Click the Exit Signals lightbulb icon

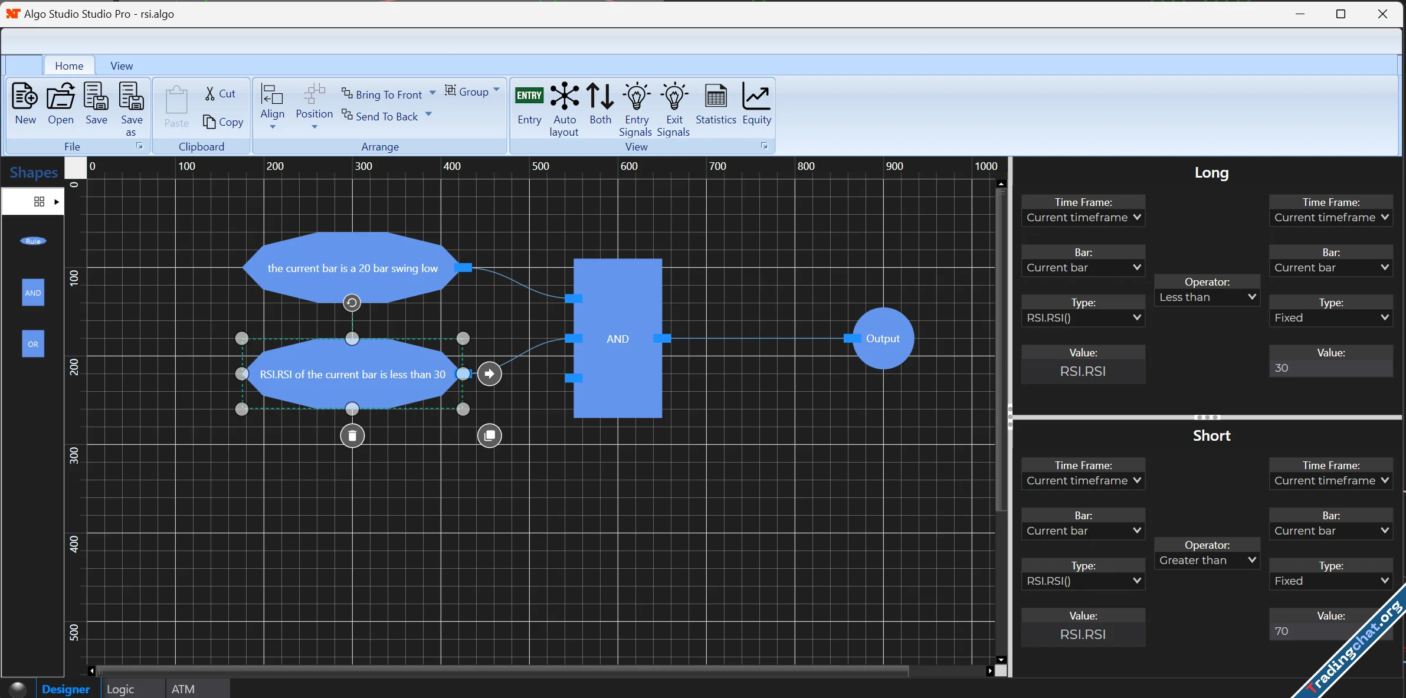tap(674, 97)
